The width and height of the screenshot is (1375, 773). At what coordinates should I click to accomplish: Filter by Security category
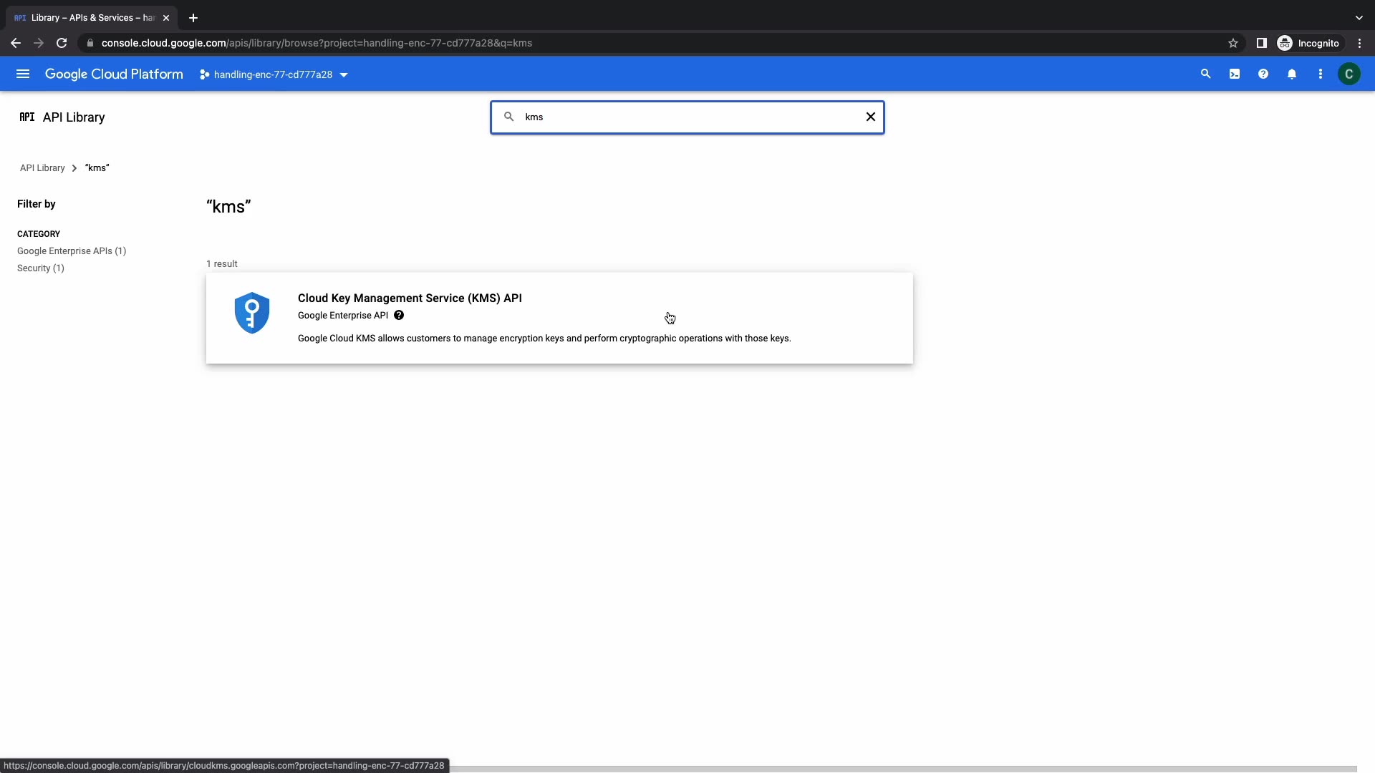point(40,268)
